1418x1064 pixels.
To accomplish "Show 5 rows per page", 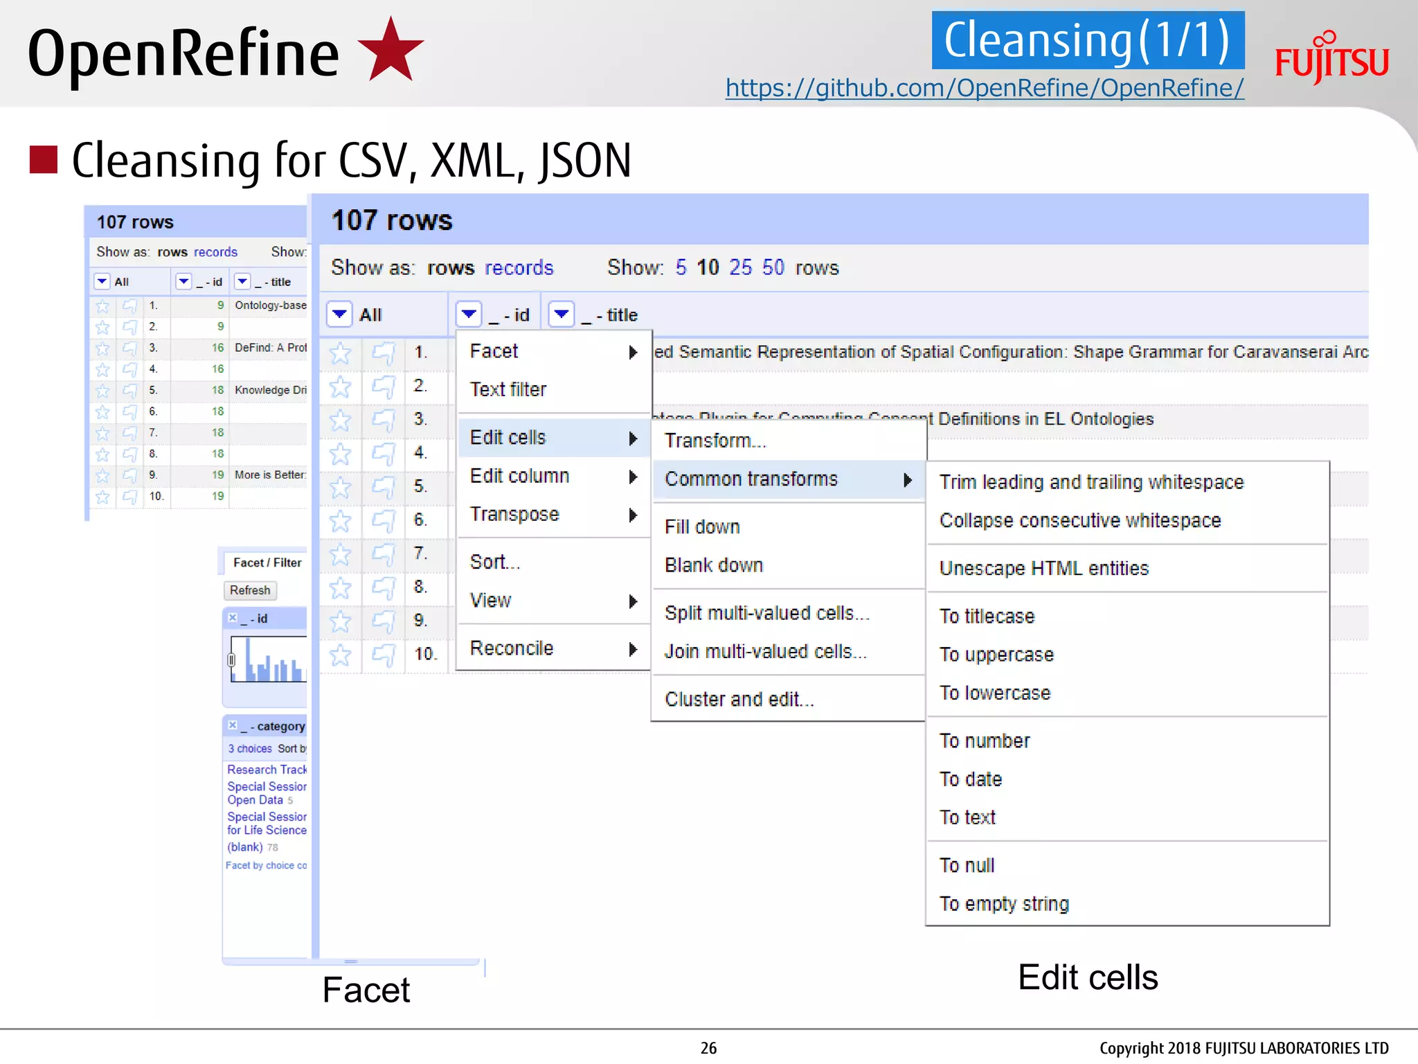I will tap(681, 267).
